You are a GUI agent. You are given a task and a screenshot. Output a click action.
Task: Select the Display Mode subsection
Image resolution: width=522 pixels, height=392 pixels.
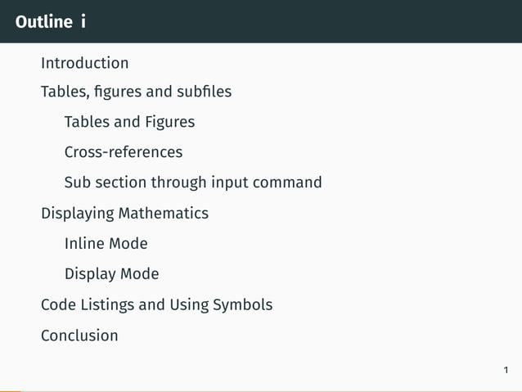[111, 274]
